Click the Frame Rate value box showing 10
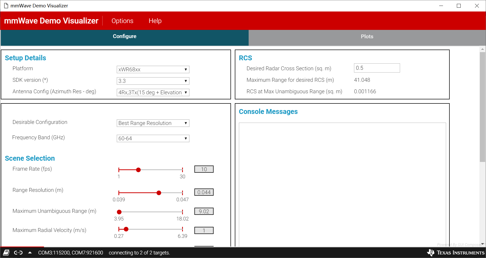The width and height of the screenshot is (486, 258). point(204,169)
